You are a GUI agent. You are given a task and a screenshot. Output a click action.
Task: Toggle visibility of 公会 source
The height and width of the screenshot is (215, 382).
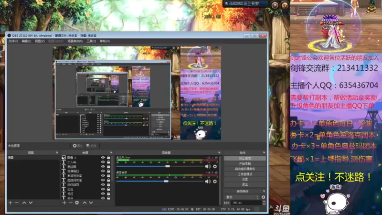pos(103,189)
